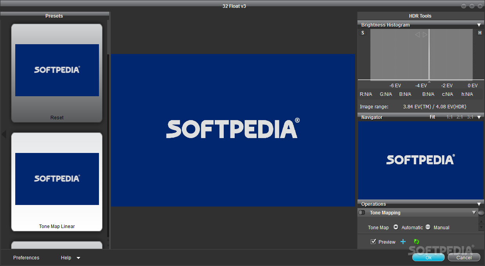Image resolution: width=485 pixels, height=266 pixels.
Task: Collapse the Presets panel with left arrow
Action: (4, 134)
